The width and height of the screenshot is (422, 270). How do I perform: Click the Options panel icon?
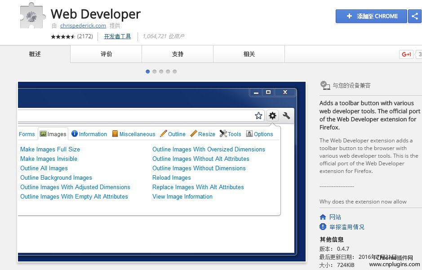[249, 134]
